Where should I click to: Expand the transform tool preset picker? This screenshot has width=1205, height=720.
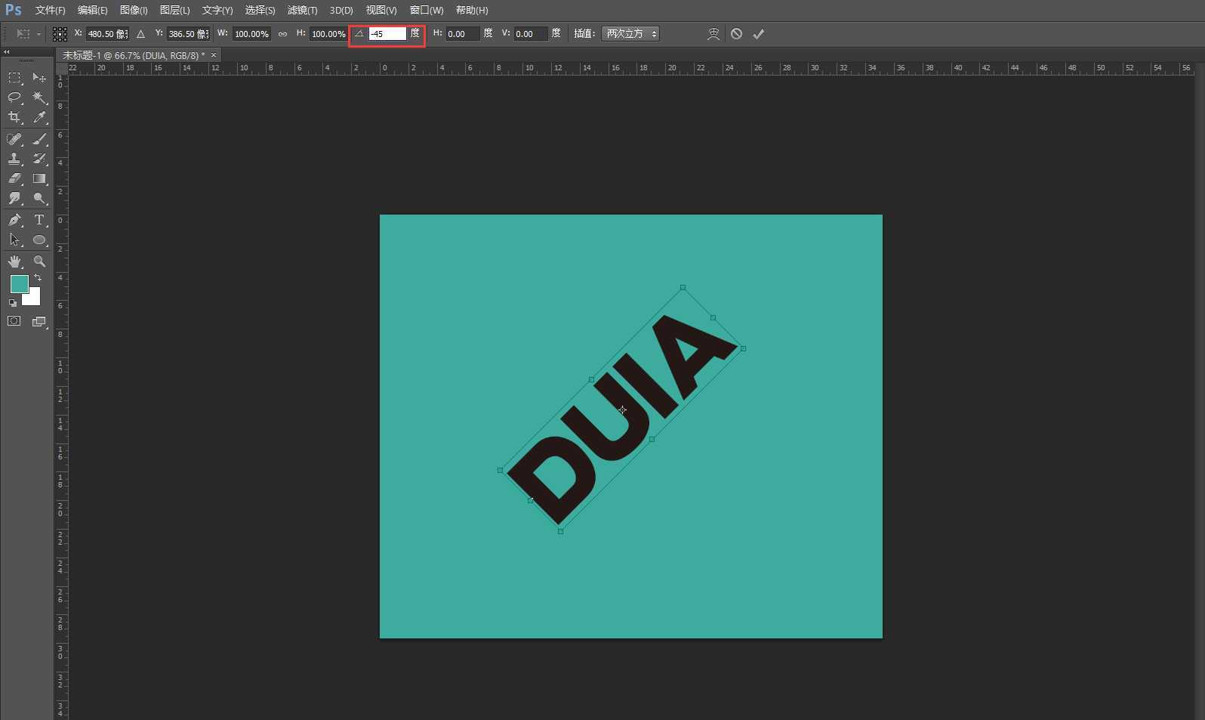(28, 34)
